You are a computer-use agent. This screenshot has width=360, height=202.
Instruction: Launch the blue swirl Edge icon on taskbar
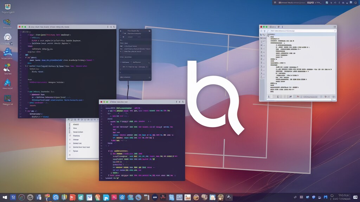(122, 197)
